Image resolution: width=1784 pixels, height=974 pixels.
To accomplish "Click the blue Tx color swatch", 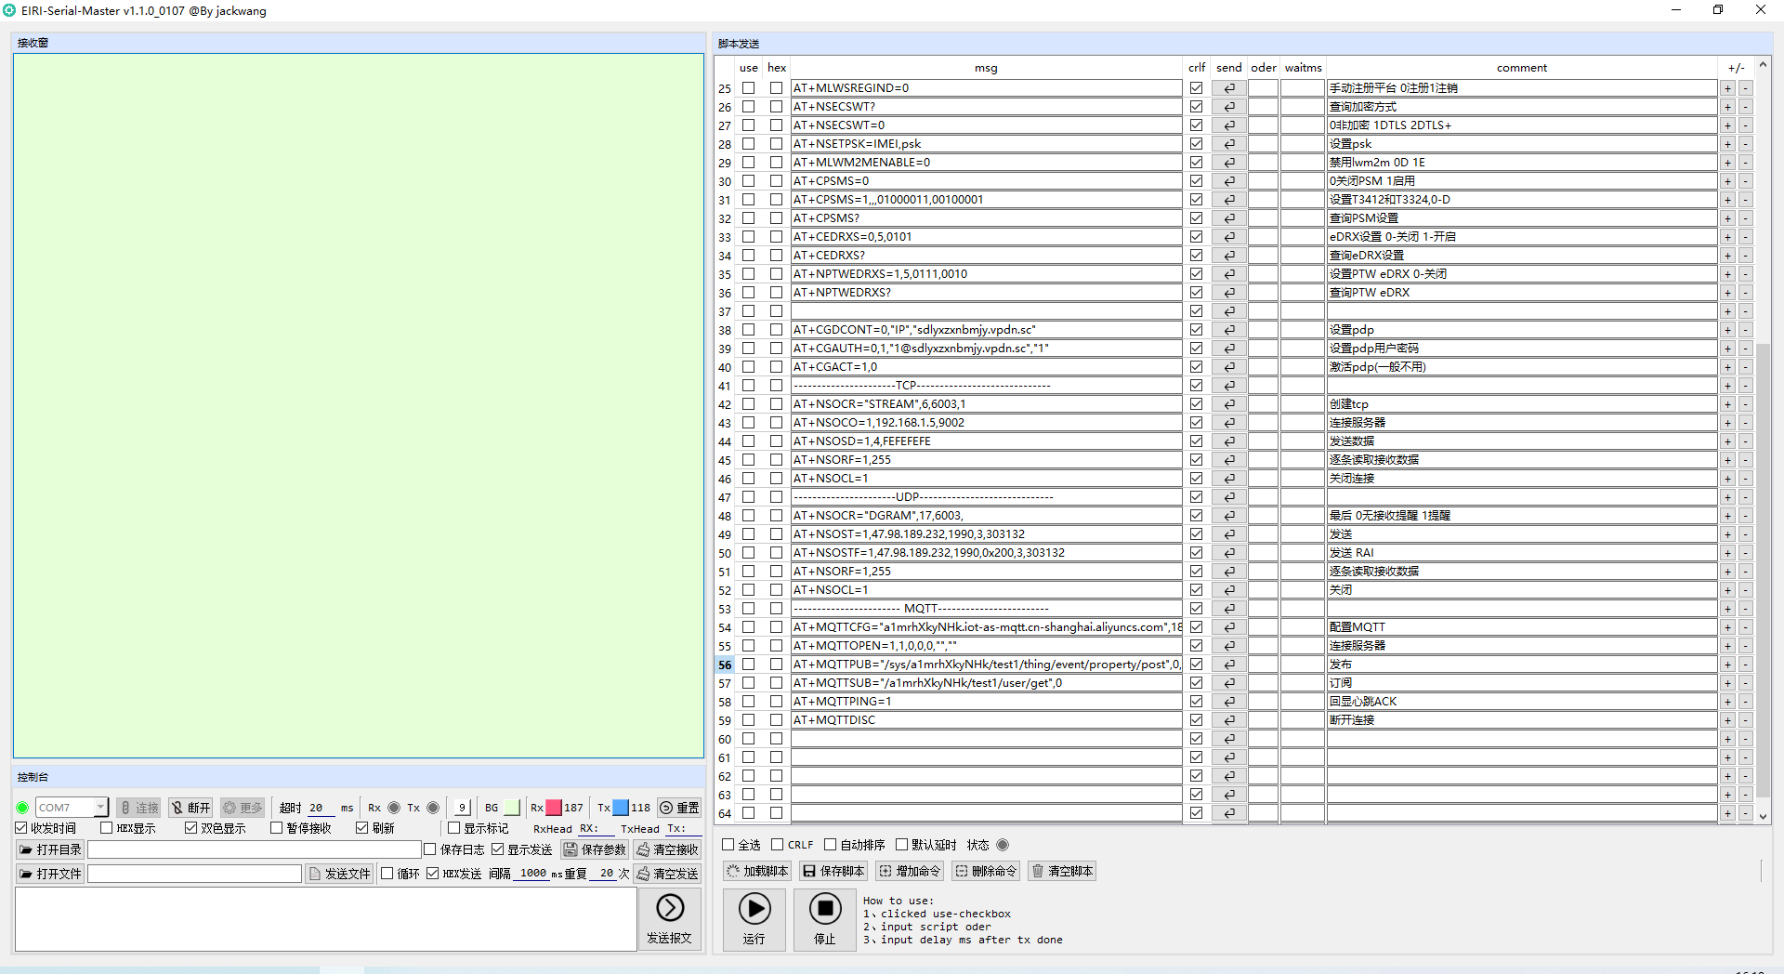I will (621, 808).
